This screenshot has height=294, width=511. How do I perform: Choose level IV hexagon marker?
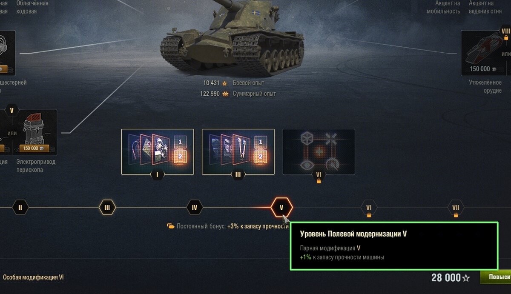click(194, 208)
